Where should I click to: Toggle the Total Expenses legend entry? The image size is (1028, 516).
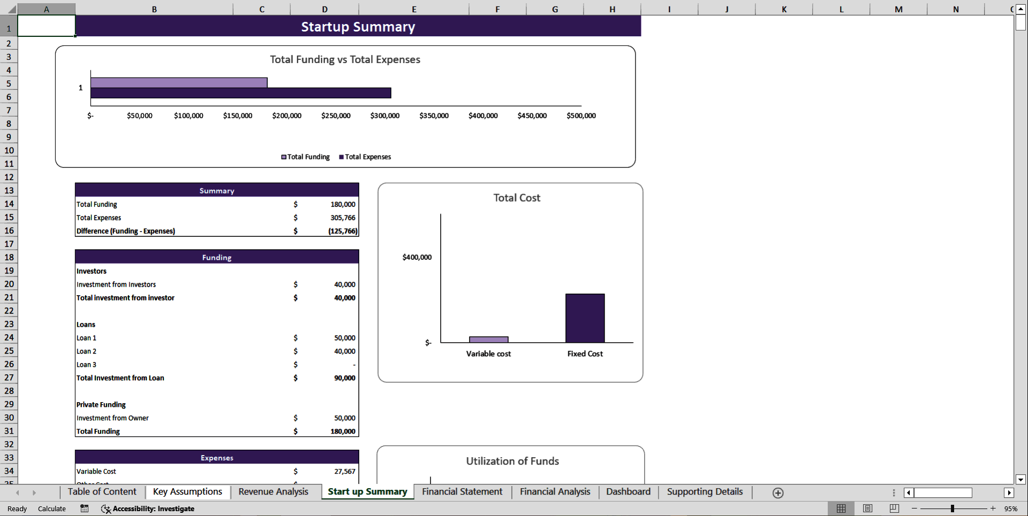tap(365, 157)
